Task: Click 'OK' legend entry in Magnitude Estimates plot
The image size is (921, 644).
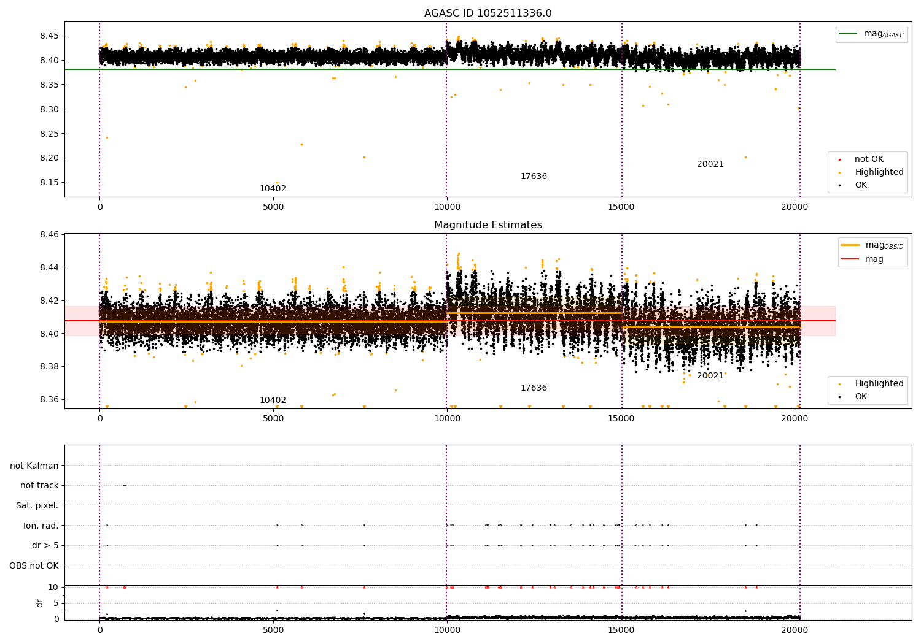Action: coord(854,397)
